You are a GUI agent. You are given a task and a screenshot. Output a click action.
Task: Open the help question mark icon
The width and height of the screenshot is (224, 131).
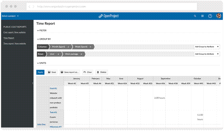[211, 16]
